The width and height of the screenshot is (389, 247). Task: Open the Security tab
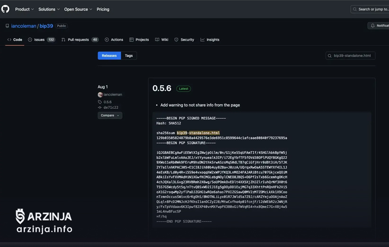click(184, 40)
